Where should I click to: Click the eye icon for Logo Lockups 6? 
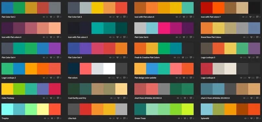[x=241, y=78]
